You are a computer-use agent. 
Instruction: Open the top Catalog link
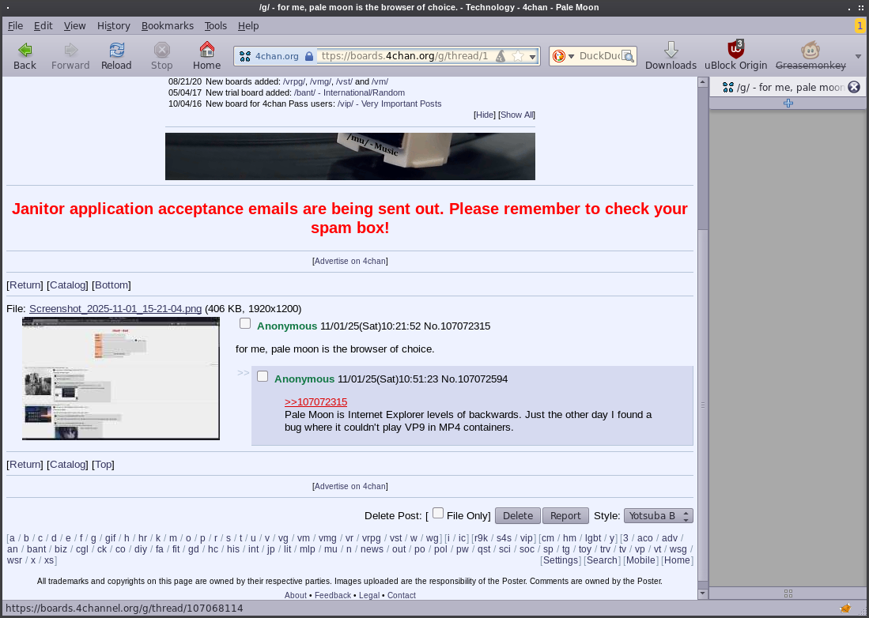(68, 285)
